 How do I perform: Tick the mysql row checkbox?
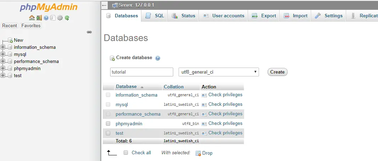(x=108, y=104)
